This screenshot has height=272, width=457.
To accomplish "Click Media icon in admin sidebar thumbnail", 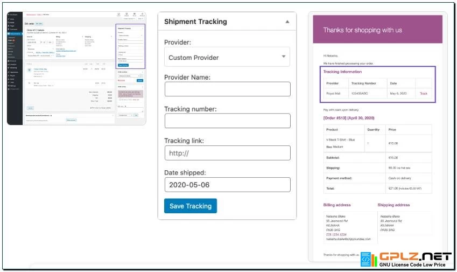I will [x=9, y=23].
